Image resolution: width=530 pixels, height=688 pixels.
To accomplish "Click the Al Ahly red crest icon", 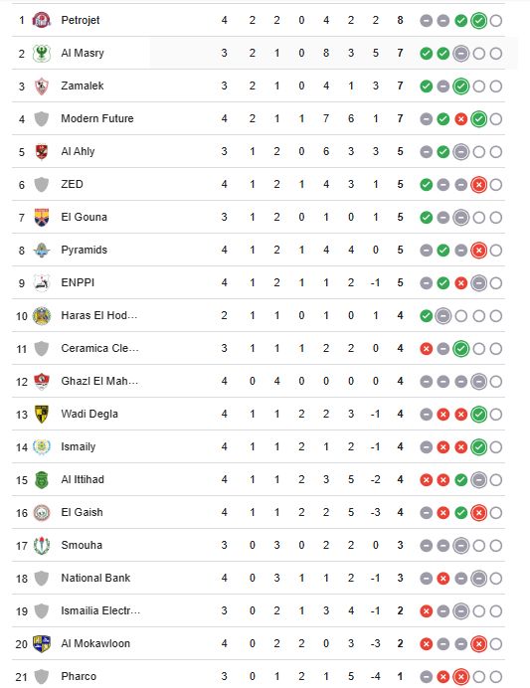I will pyautogui.click(x=42, y=151).
